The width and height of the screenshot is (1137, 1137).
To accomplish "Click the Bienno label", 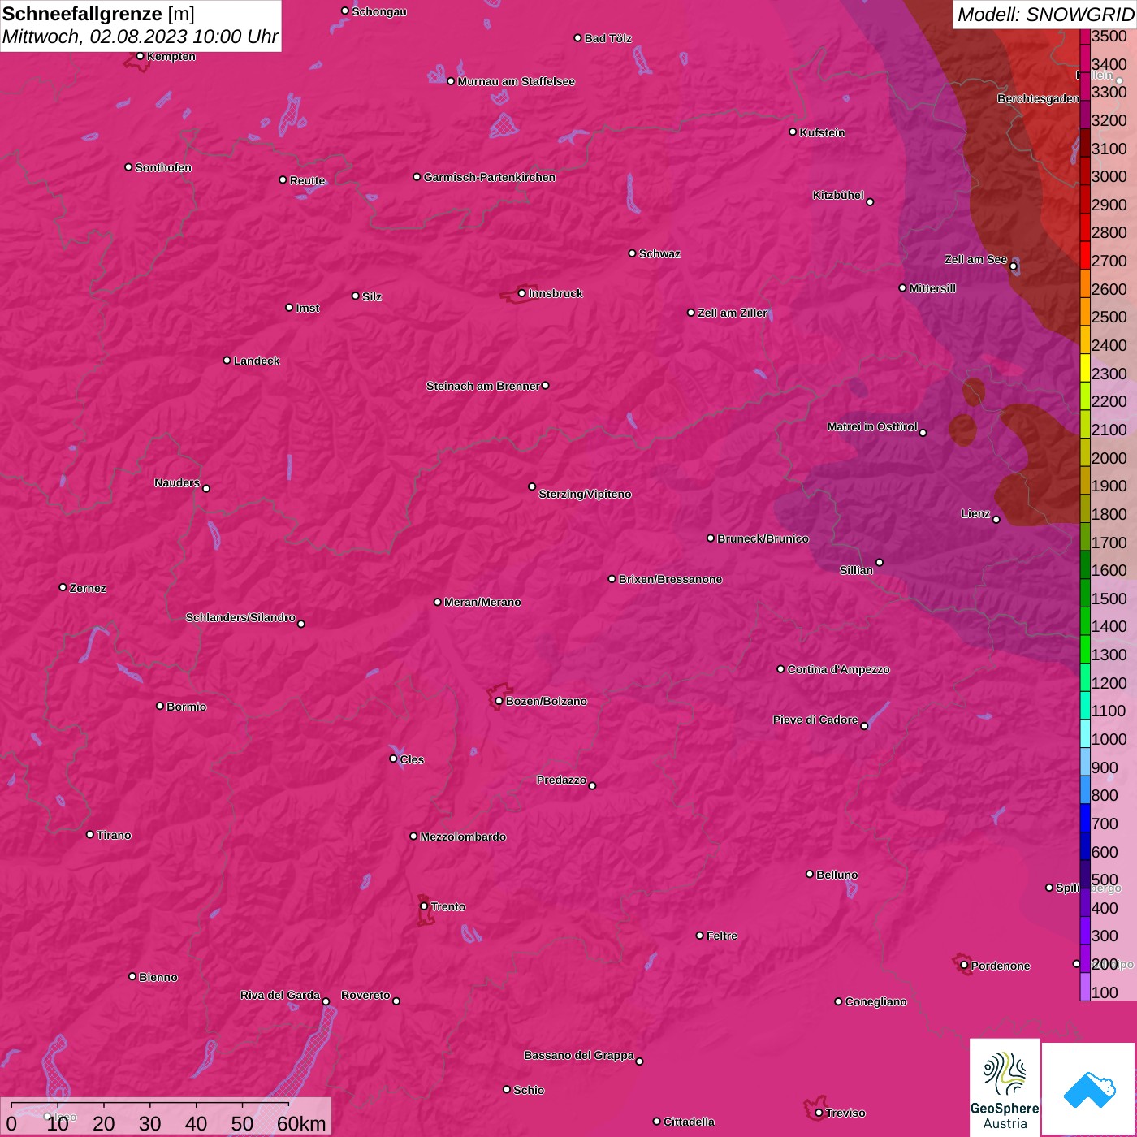I will click(158, 977).
